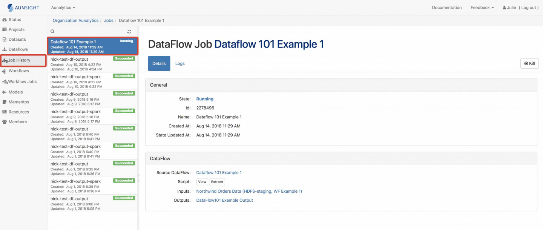
Task: Select nick-test-df-output-spark job created Aug 1 6:35 PM
Action: point(93,186)
